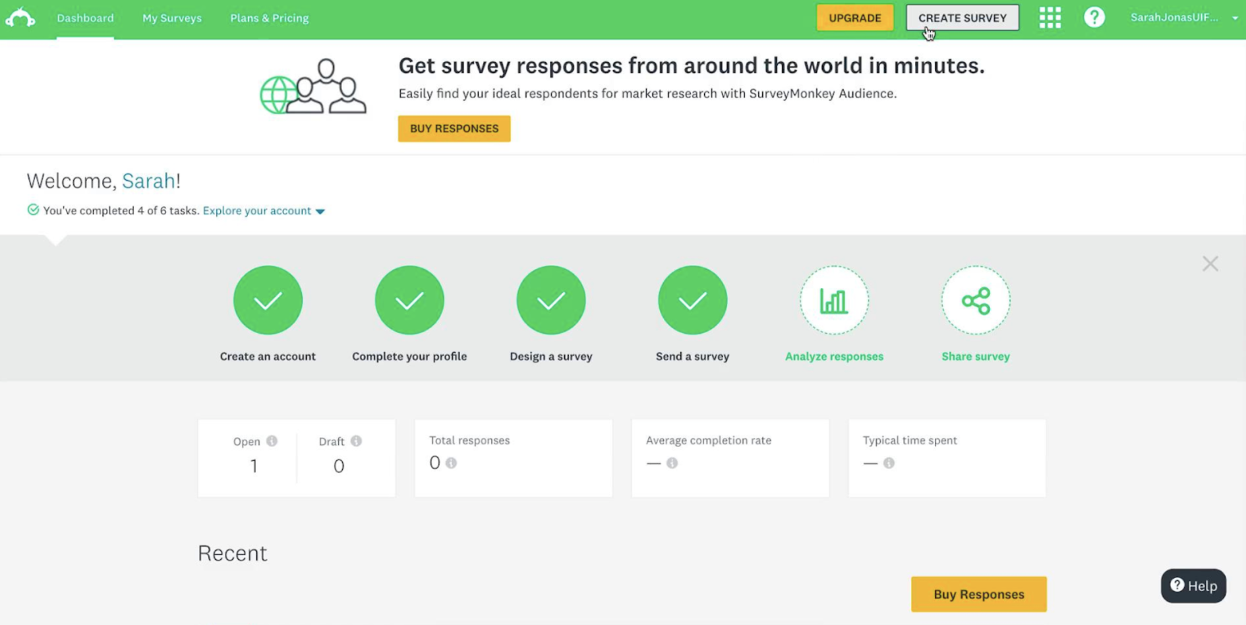
Task: Click the CREATE SURVEY button
Action: tap(962, 18)
